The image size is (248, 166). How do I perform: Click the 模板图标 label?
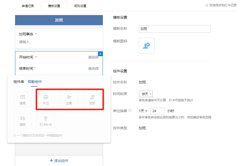(120, 41)
